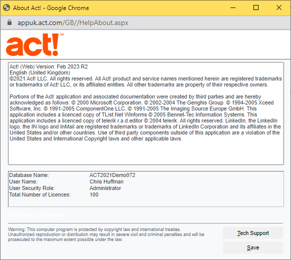Viewport: 291px width, 260px height.
Task: Close the About Act! window
Action: click(x=279, y=7)
